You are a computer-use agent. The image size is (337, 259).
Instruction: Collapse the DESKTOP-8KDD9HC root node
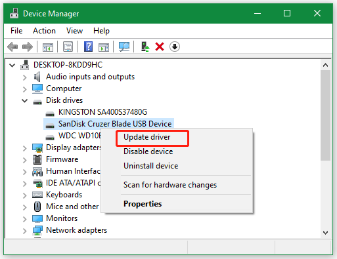(12, 65)
